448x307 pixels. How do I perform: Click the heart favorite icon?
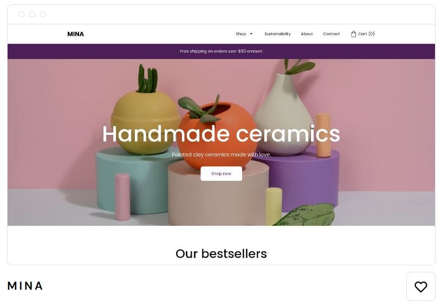(420, 286)
